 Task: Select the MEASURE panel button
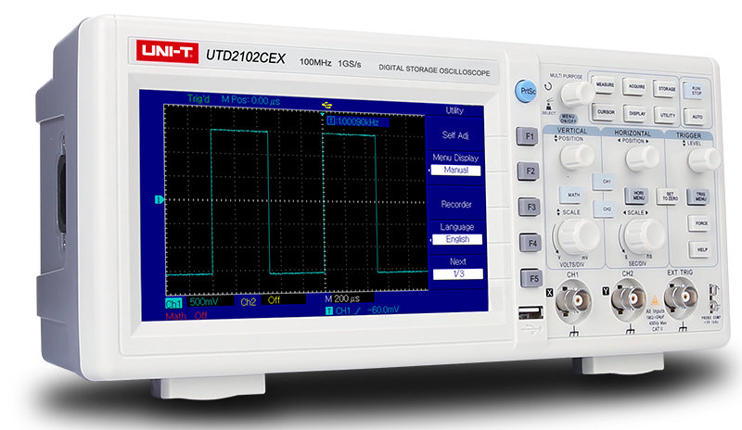click(x=605, y=85)
